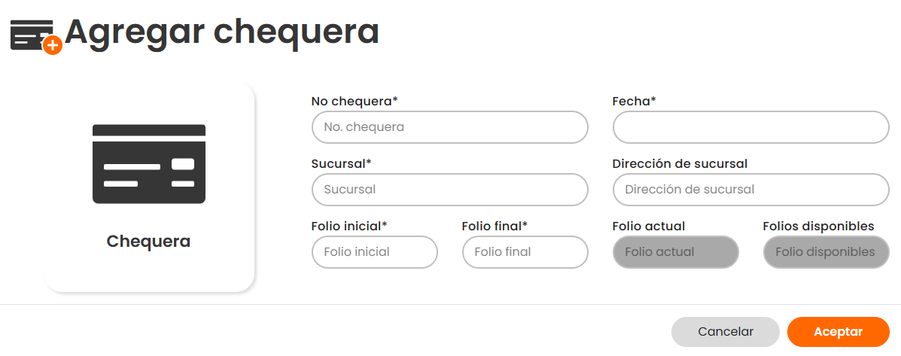The image size is (901, 356).
Task: Click the add-checkbook icon beside the title
Action: pyautogui.click(x=35, y=36)
